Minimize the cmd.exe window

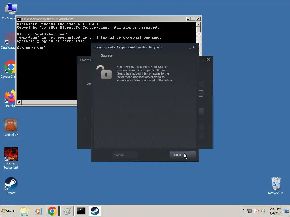pos(188,19)
